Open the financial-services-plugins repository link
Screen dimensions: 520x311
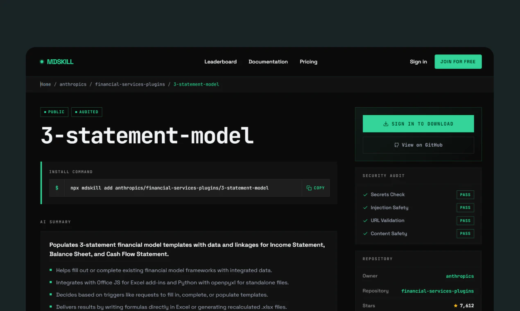[x=437, y=291]
